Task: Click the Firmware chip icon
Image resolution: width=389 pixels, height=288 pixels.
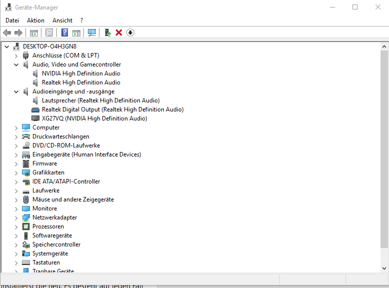Action: 26,163
